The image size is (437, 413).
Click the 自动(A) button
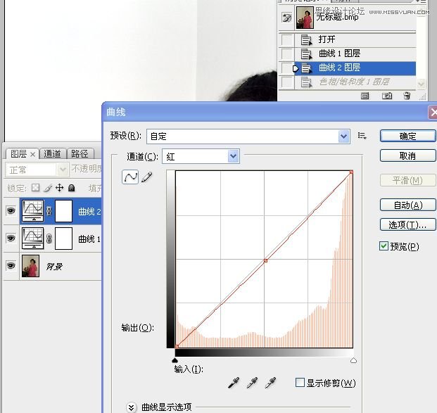pyautogui.click(x=407, y=205)
